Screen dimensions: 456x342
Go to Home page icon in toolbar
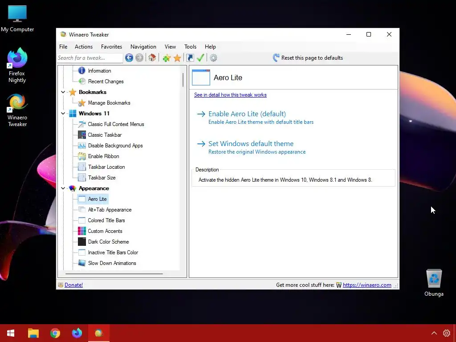(x=152, y=57)
